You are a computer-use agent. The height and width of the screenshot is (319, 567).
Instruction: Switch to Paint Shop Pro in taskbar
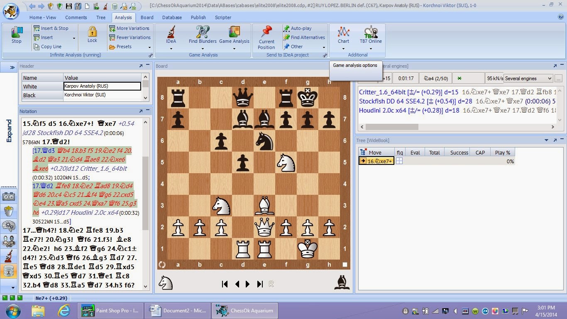click(110, 311)
